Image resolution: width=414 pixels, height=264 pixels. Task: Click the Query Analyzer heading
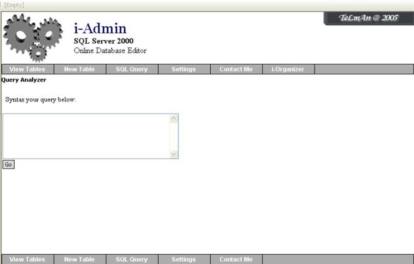click(x=23, y=80)
